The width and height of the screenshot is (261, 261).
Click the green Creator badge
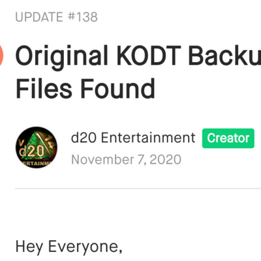228,138
